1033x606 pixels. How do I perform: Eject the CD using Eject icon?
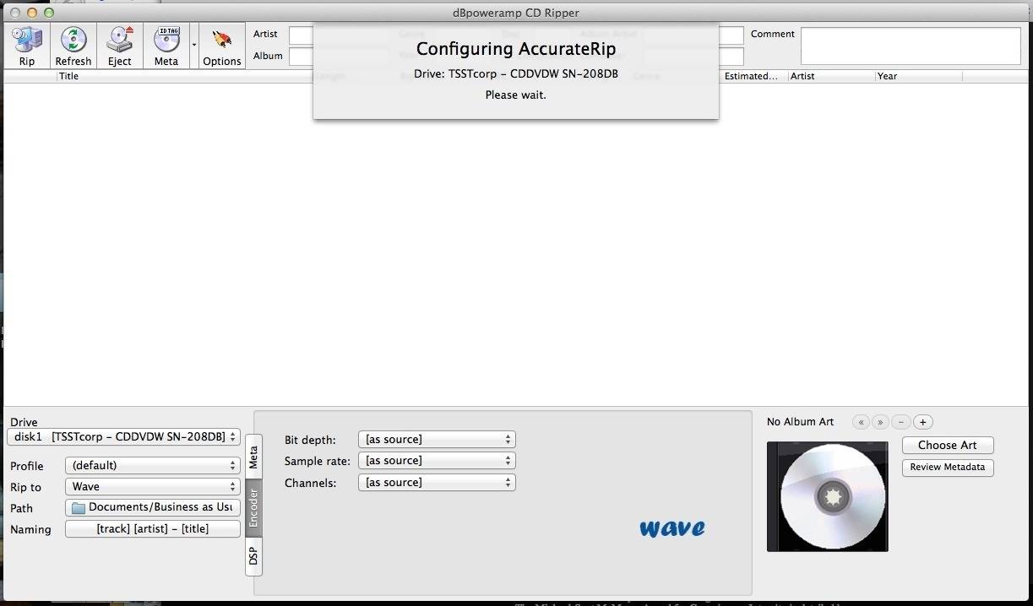[120, 46]
